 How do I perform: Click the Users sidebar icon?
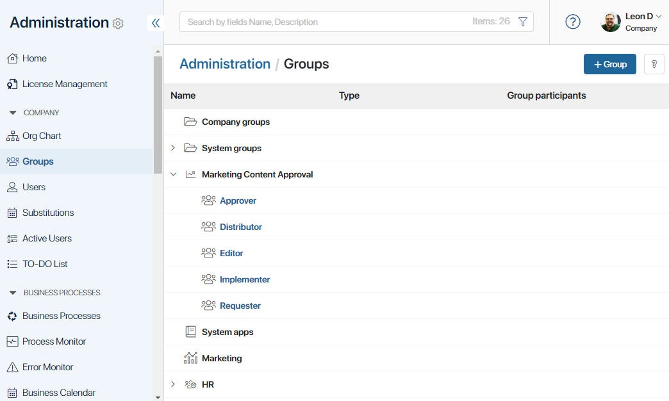point(12,187)
